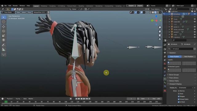
Task: Disable the Shapes checkbox
Action: [x=179, y=97]
